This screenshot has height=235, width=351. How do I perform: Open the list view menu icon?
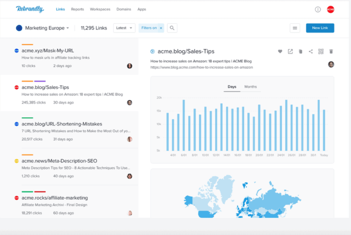point(295,28)
